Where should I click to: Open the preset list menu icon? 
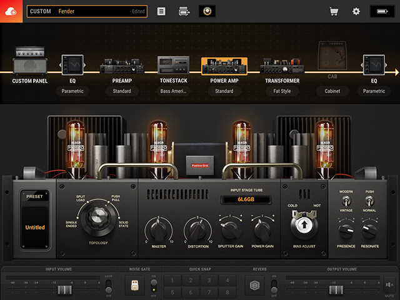pos(161,11)
